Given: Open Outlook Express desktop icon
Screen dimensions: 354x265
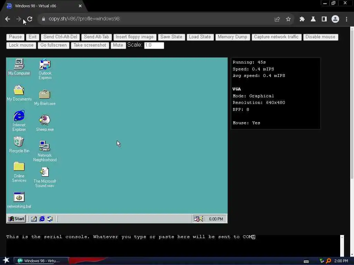Looking at the screenshot, I should 45,69.
